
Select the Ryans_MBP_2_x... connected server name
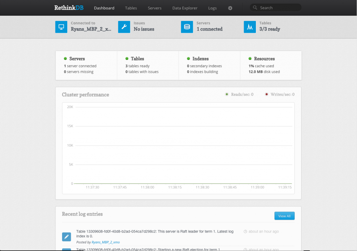coord(91,29)
